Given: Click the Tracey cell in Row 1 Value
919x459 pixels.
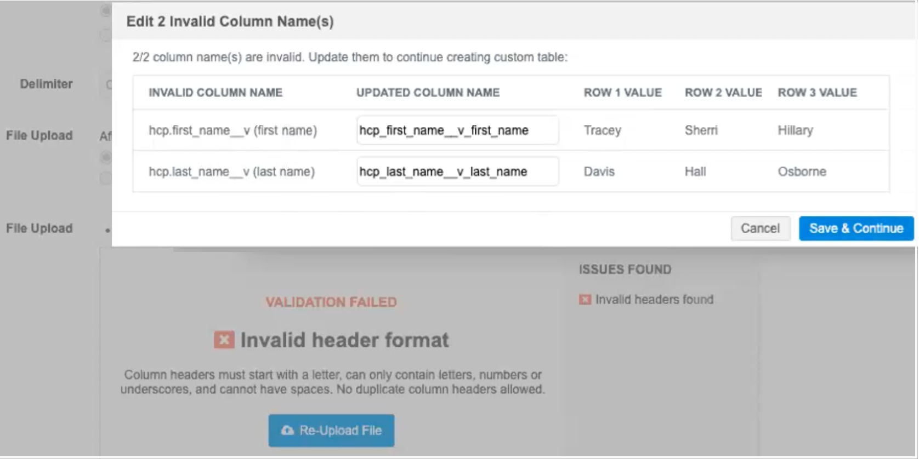Looking at the screenshot, I should coord(602,130).
